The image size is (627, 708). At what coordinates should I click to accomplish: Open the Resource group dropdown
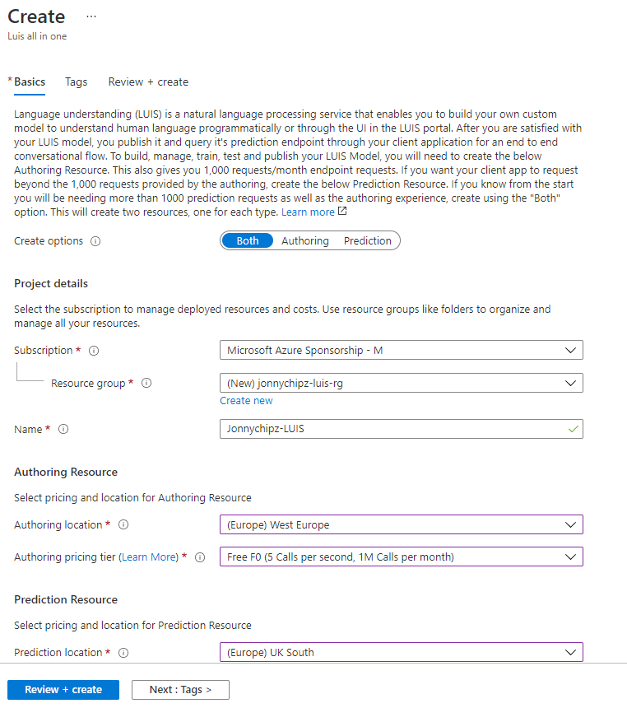point(401,383)
